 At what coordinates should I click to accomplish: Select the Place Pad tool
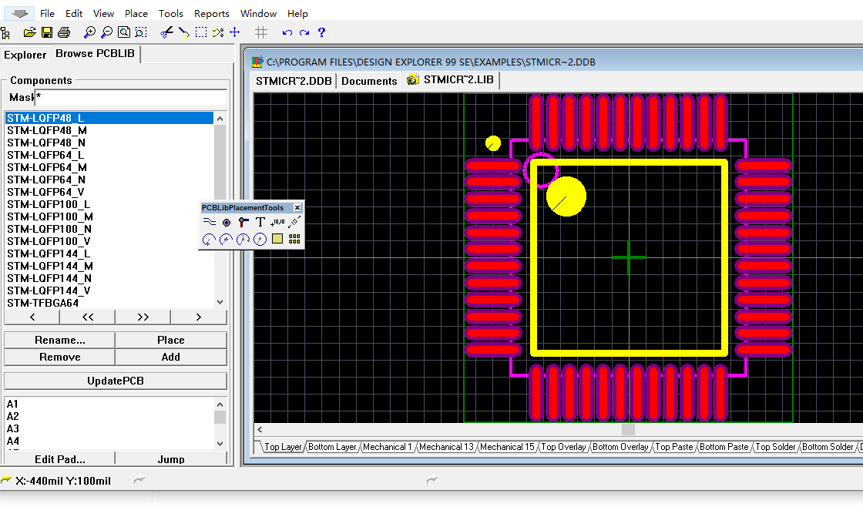227,223
